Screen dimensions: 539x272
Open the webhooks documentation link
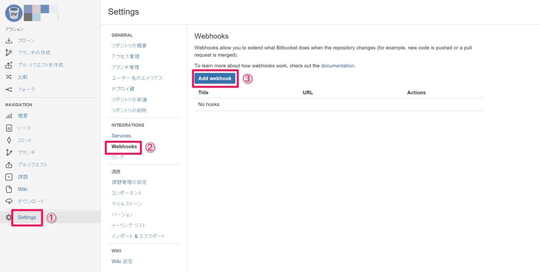click(x=337, y=66)
